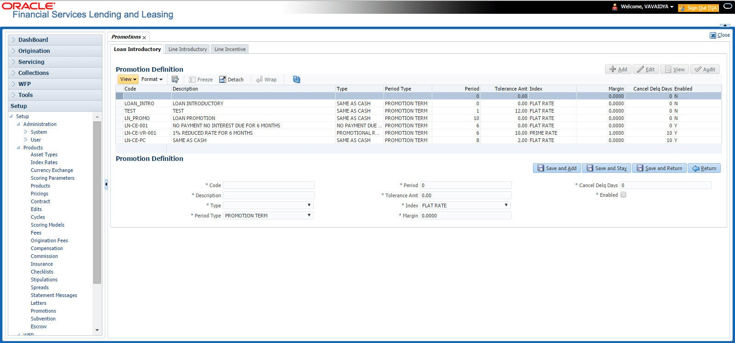This screenshot has width=735, height=343.
Task: Sort by the Period Type column header
Action: [x=407, y=89]
